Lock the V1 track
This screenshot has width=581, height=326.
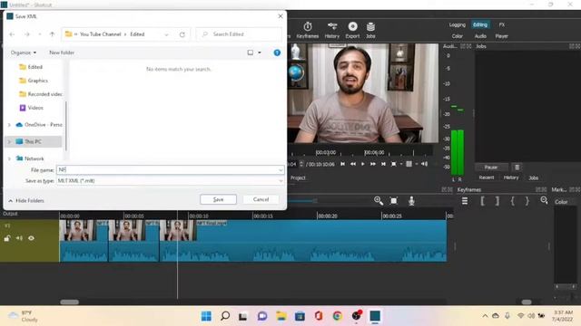pyautogui.click(x=7, y=238)
